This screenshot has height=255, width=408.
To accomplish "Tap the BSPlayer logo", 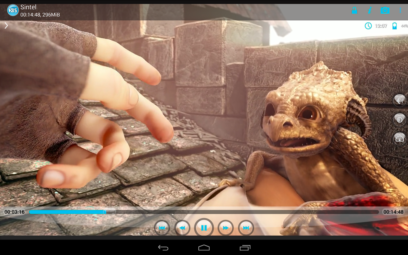I will pos(12,10).
